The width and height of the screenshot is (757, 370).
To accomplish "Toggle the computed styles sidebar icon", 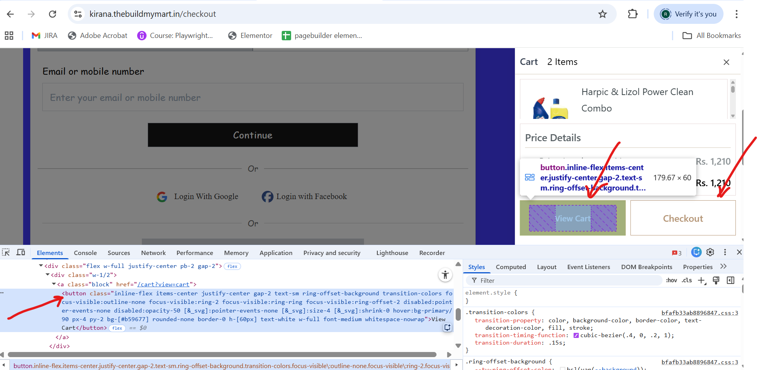I will point(730,280).
